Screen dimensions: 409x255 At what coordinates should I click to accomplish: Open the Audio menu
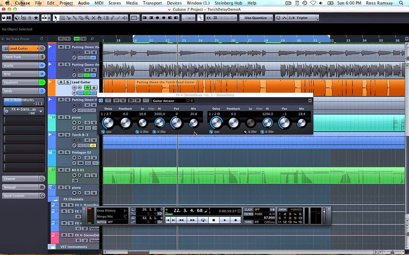(x=84, y=3)
